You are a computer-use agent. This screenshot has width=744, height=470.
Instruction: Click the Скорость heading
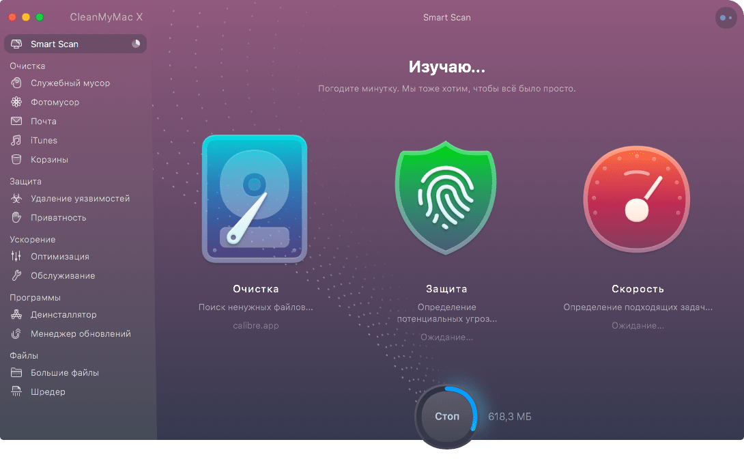coord(638,289)
